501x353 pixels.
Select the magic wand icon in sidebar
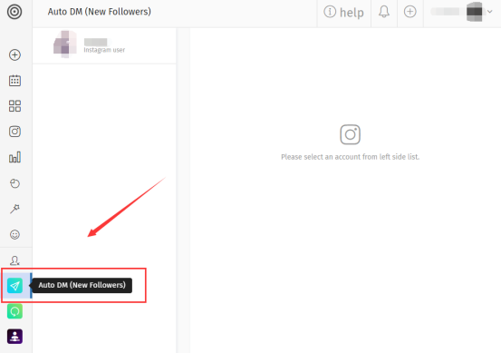[x=14, y=209]
